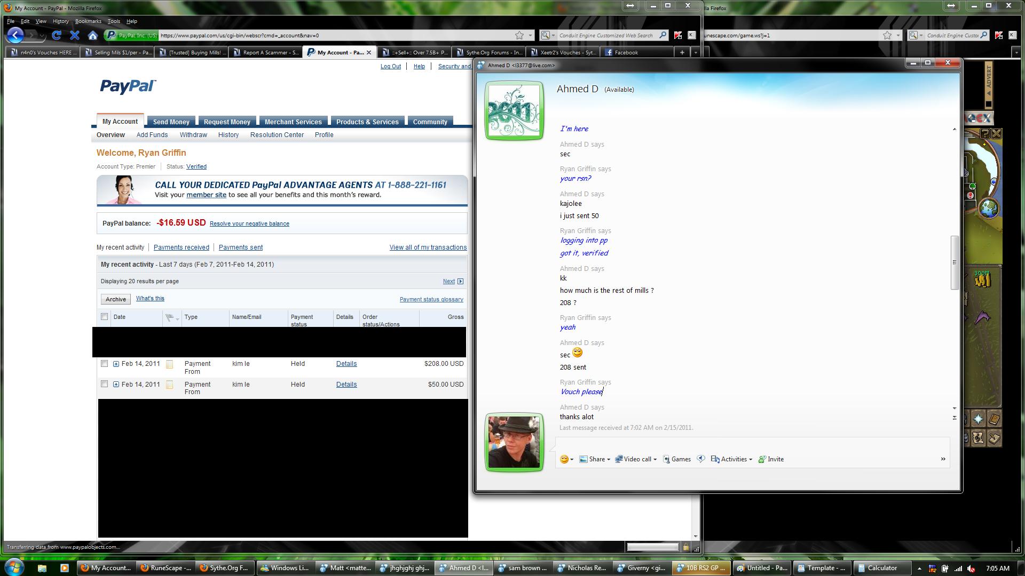
Task: Click the note icon on the $50.00 payment row
Action: (169, 385)
